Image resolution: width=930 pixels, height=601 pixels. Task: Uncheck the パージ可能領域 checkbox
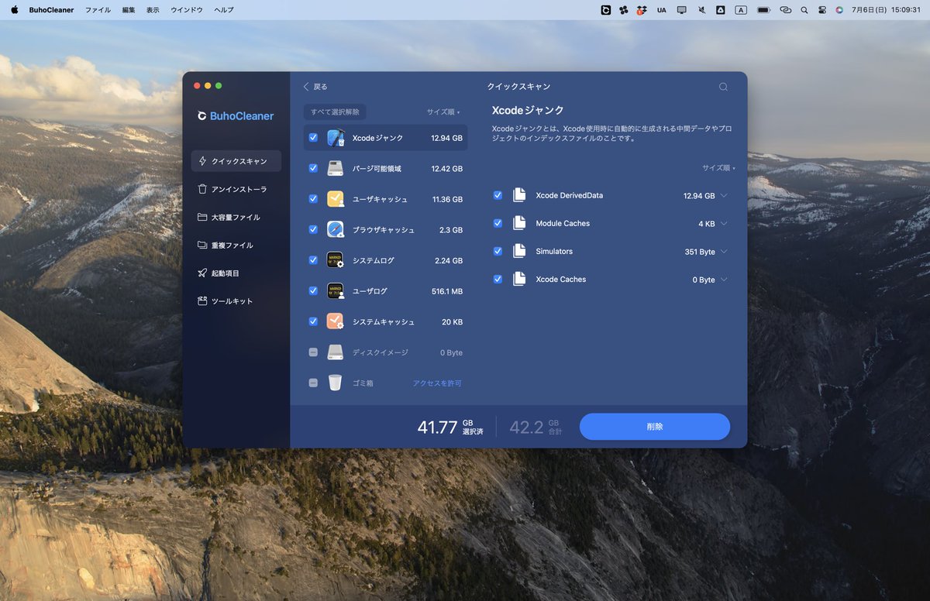pos(313,168)
